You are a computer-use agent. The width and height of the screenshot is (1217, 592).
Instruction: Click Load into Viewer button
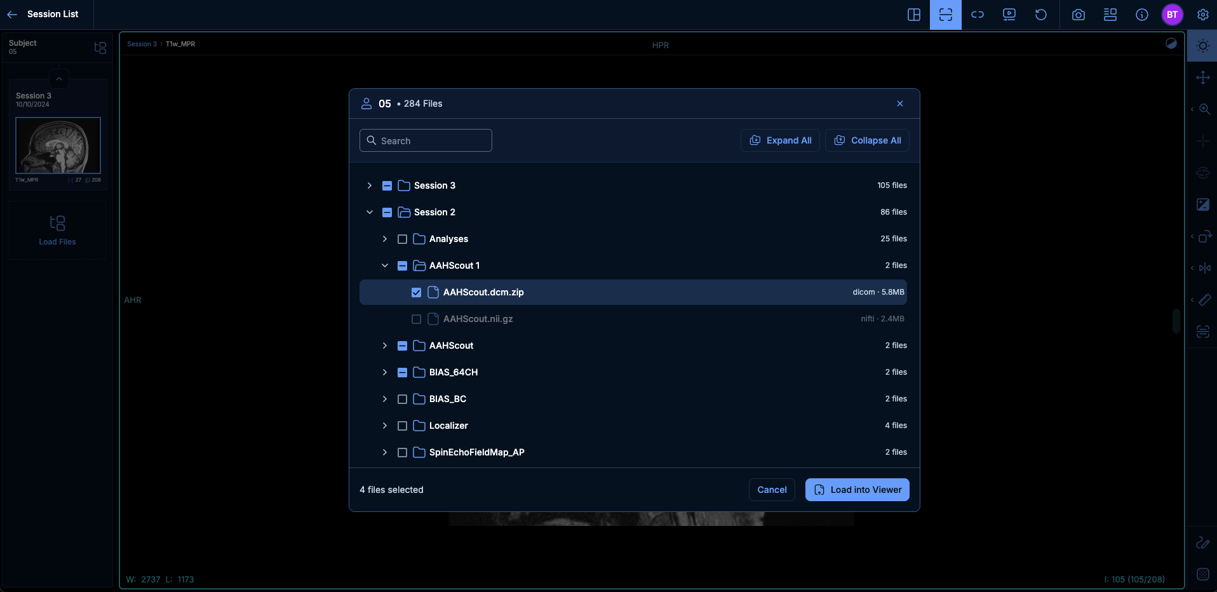(x=857, y=490)
